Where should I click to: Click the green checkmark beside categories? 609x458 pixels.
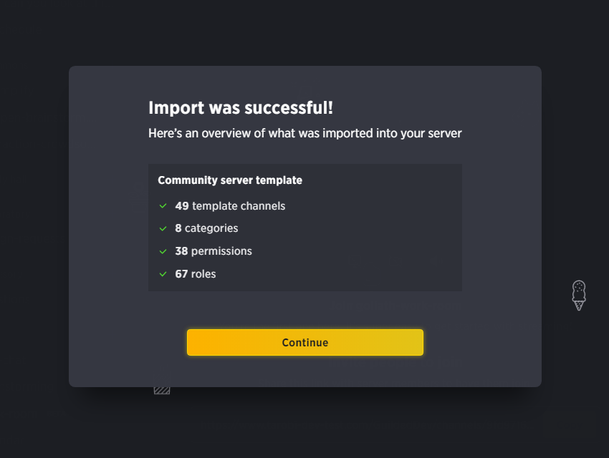point(163,228)
